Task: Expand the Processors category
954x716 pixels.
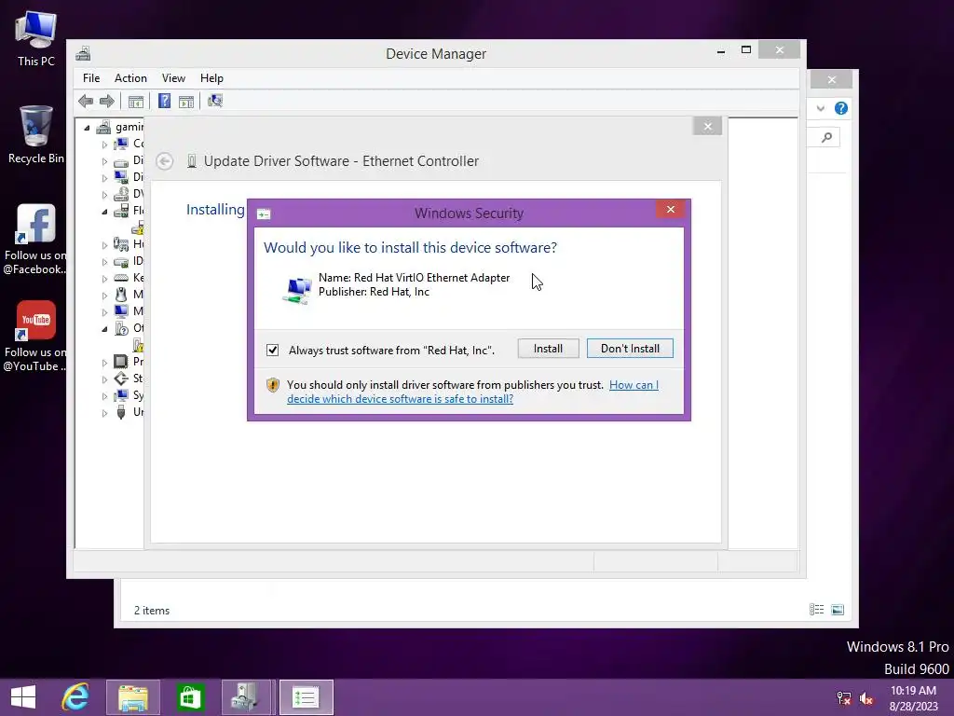Action: pyautogui.click(x=104, y=363)
